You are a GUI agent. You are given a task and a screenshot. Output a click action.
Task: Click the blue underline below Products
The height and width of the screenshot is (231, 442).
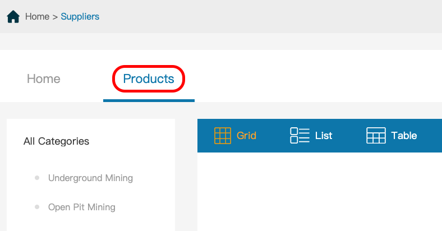[149, 100]
